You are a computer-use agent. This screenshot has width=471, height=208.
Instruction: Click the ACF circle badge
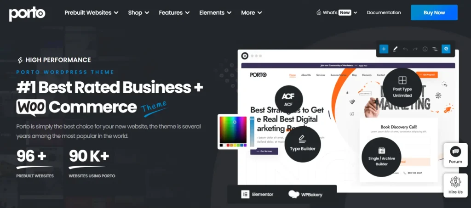click(x=289, y=99)
